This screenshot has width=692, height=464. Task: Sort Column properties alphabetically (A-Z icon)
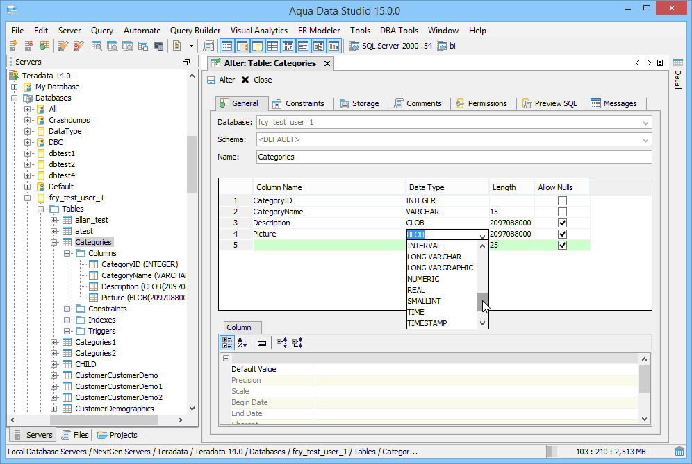click(x=242, y=343)
